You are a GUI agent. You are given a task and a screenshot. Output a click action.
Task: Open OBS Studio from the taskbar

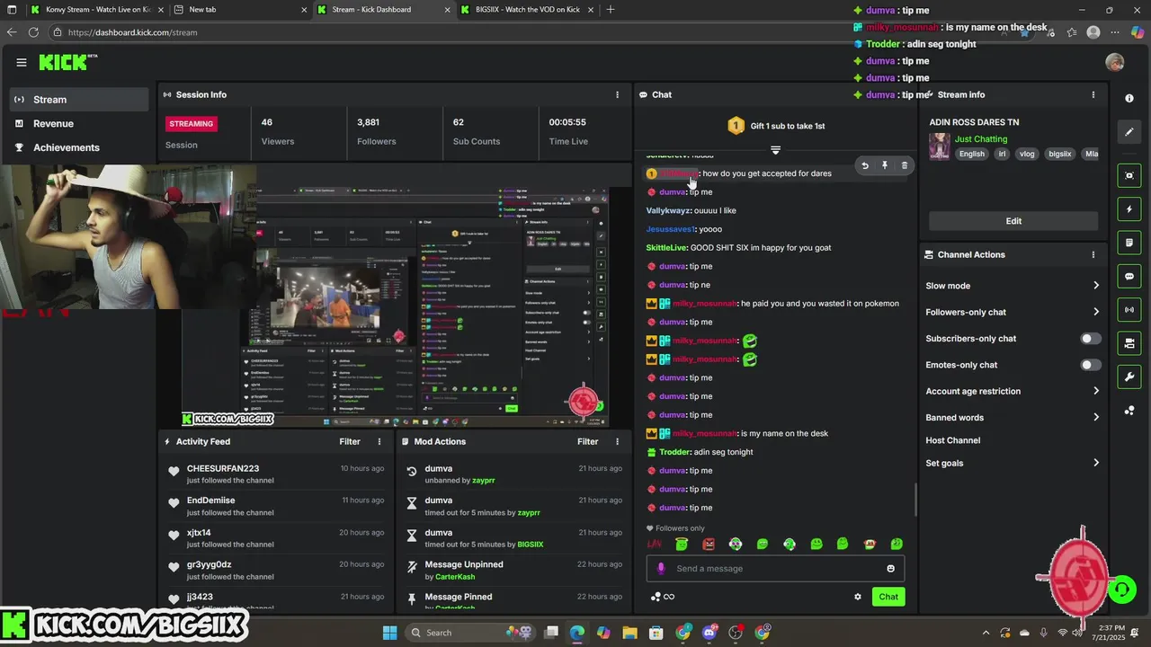[x=736, y=633]
